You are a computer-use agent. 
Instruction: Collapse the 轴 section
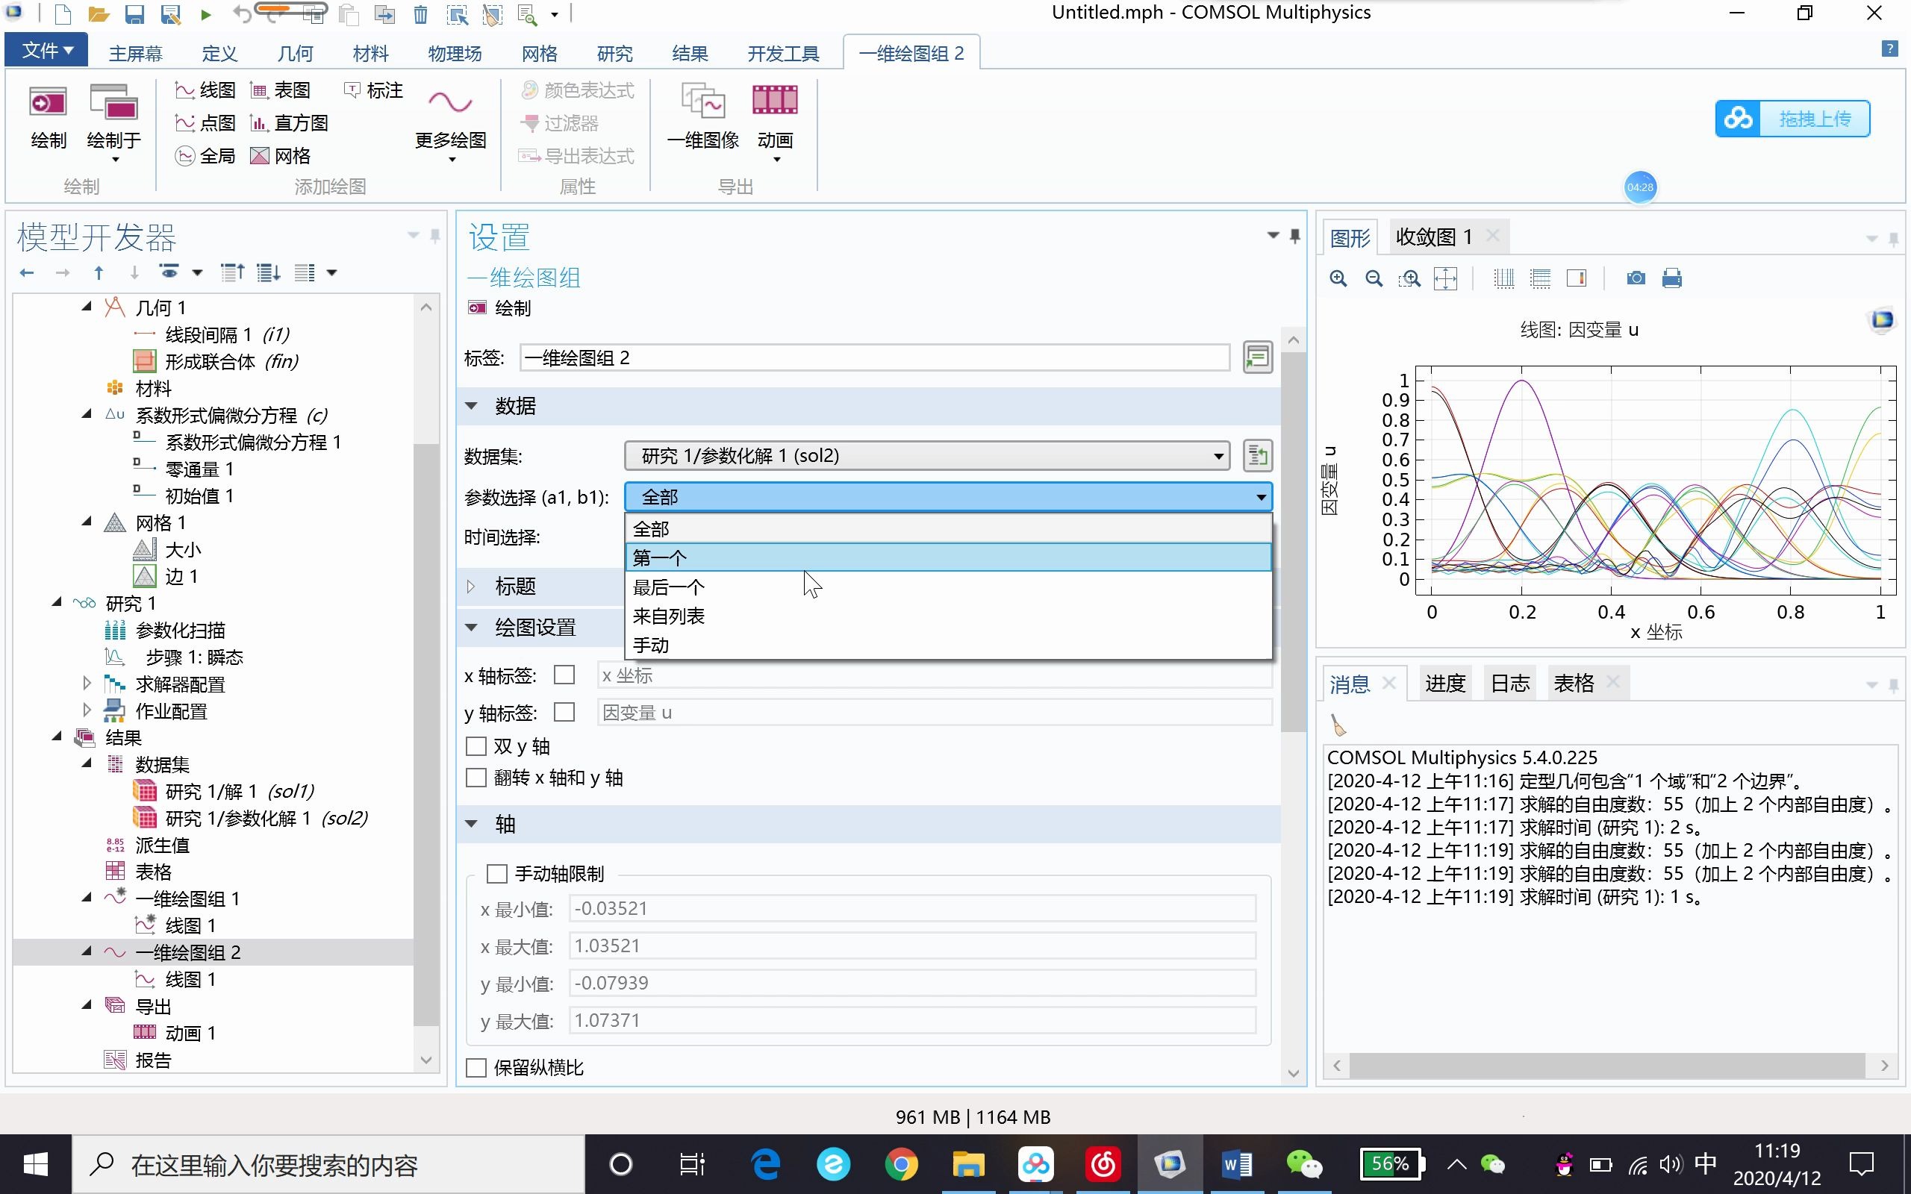point(472,824)
